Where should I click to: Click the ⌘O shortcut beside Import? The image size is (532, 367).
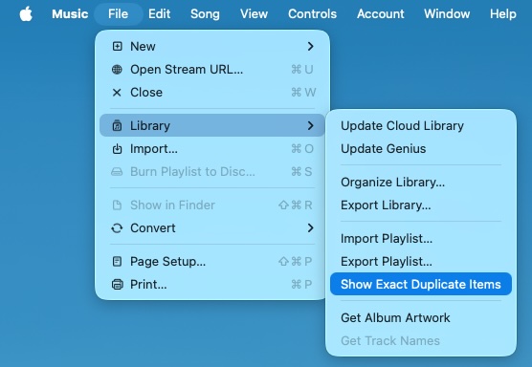[x=302, y=149]
